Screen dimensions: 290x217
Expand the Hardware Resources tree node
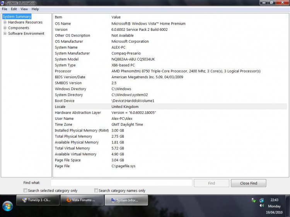[5, 22]
